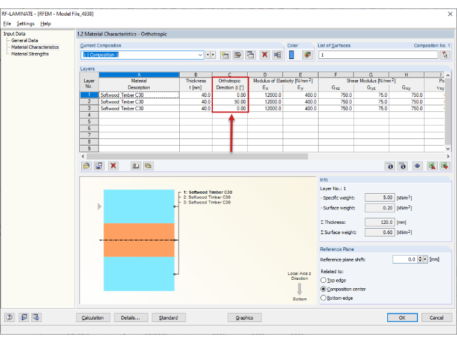The image size is (457, 343).
Task: Click the Save Layers (diskette) icon
Action: 99,166
